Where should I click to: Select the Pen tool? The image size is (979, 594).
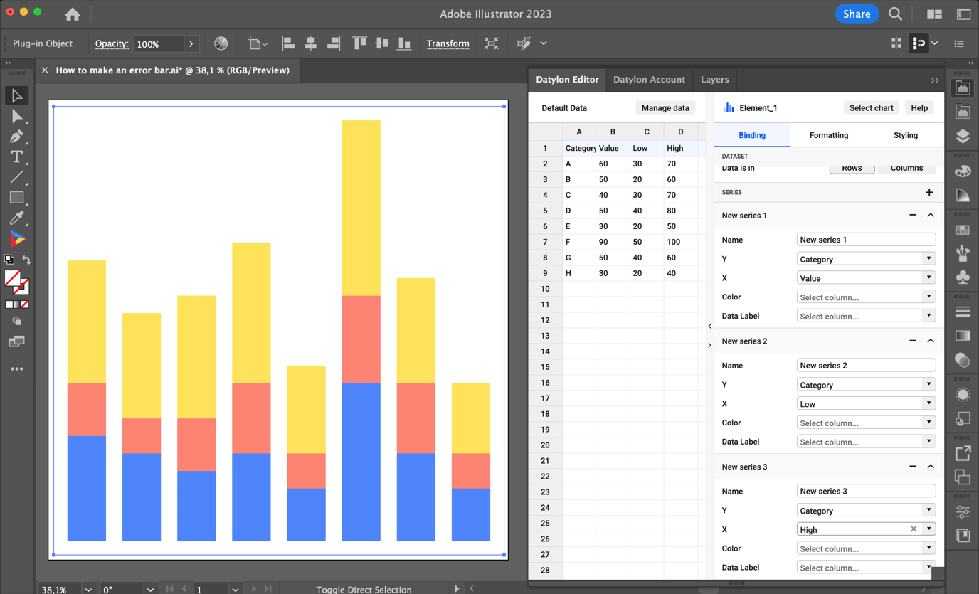click(x=17, y=137)
